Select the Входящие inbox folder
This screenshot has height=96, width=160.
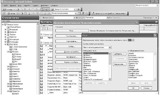[x=14, y=30]
